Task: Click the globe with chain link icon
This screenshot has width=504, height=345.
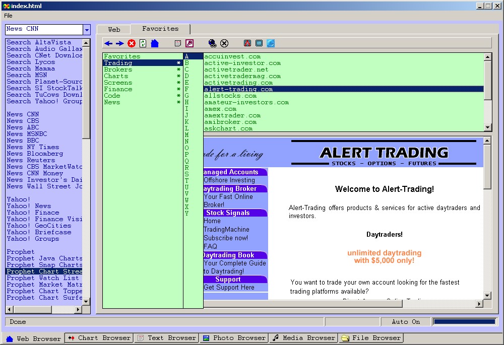Action: 213,44
